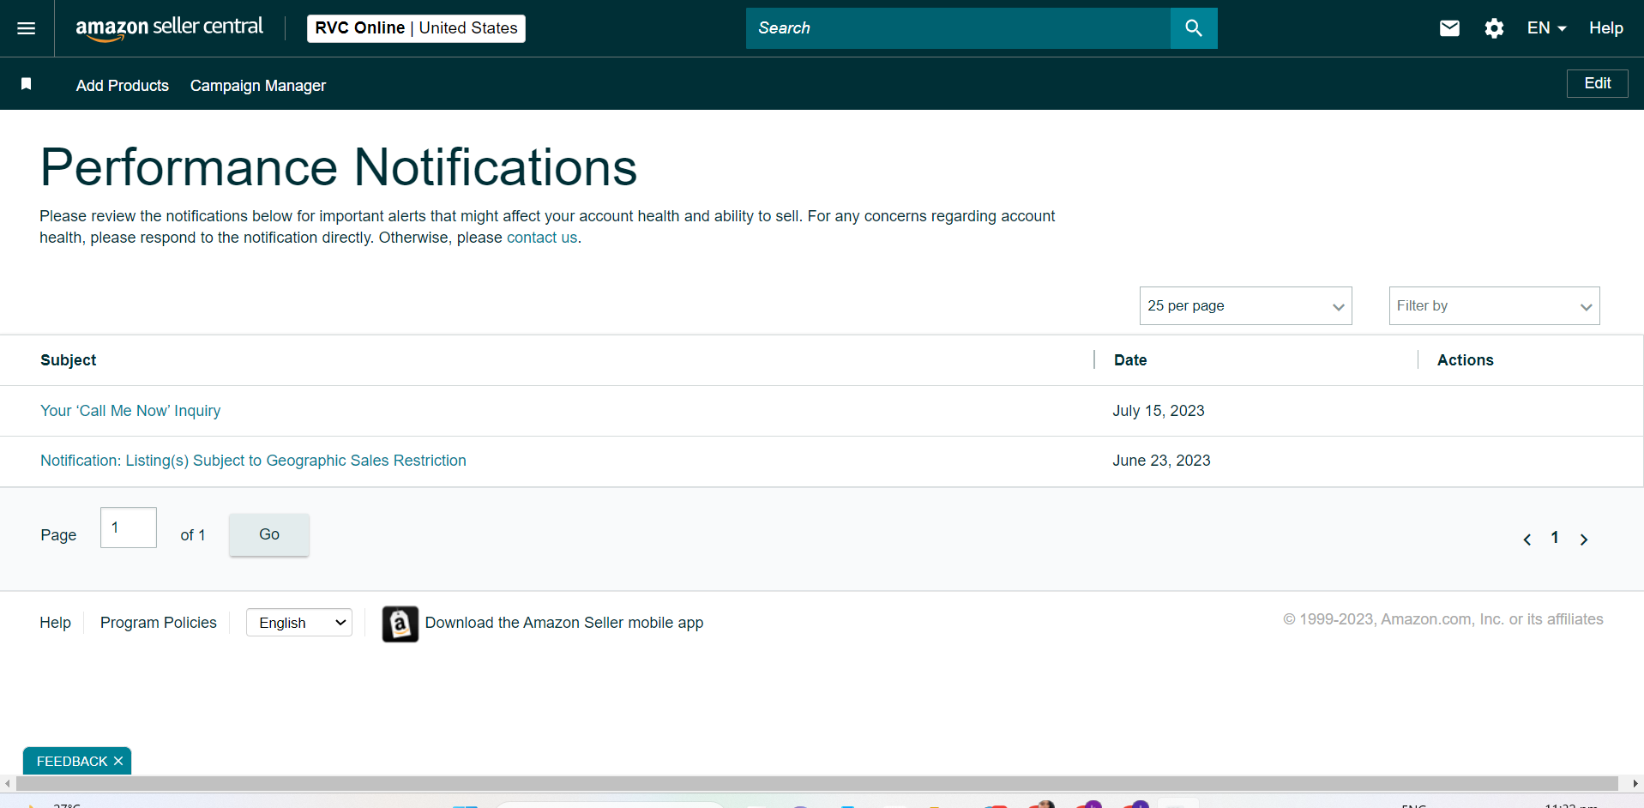
Task: Click the Page number input box
Action: pyautogui.click(x=129, y=528)
